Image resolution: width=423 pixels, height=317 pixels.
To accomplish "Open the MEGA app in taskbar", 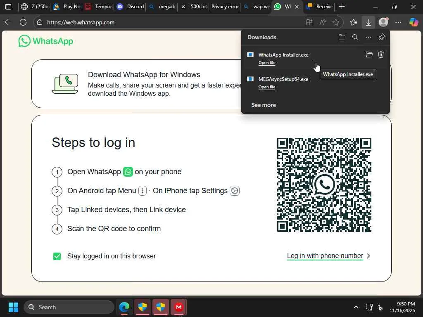I will [x=178, y=307].
